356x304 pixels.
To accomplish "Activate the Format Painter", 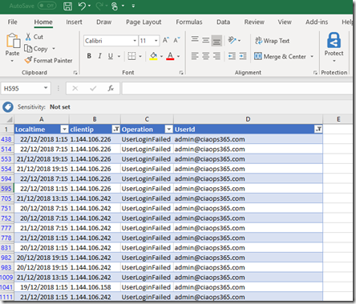I will tap(48, 61).
